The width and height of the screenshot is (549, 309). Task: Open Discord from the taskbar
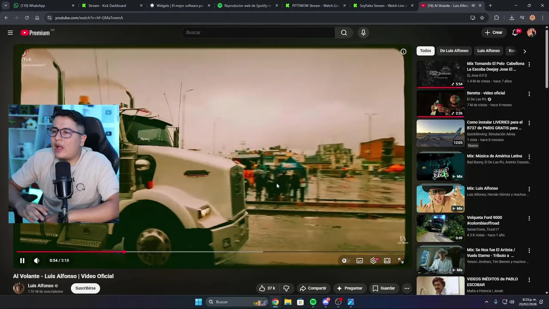[326, 302]
